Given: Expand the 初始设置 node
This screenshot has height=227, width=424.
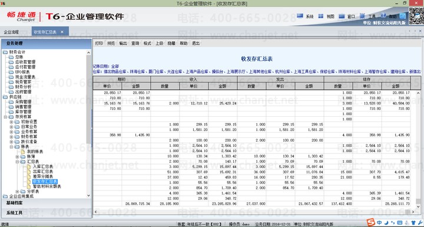Looking at the screenshot, I should pyautogui.click(x=11, y=122).
